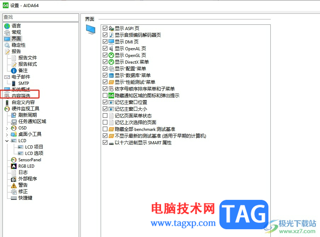Click the SensorPanel gauge icon
Image resolution: width=320 pixels, height=237 pixels.
click(x=14, y=160)
